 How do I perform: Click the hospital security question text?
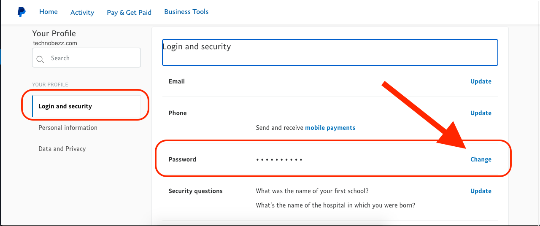pos(335,206)
